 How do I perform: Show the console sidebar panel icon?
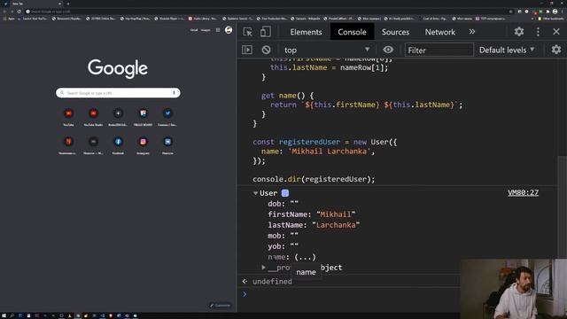[247, 50]
